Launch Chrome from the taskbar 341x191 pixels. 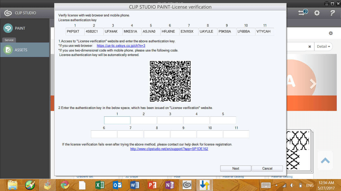click(65, 185)
